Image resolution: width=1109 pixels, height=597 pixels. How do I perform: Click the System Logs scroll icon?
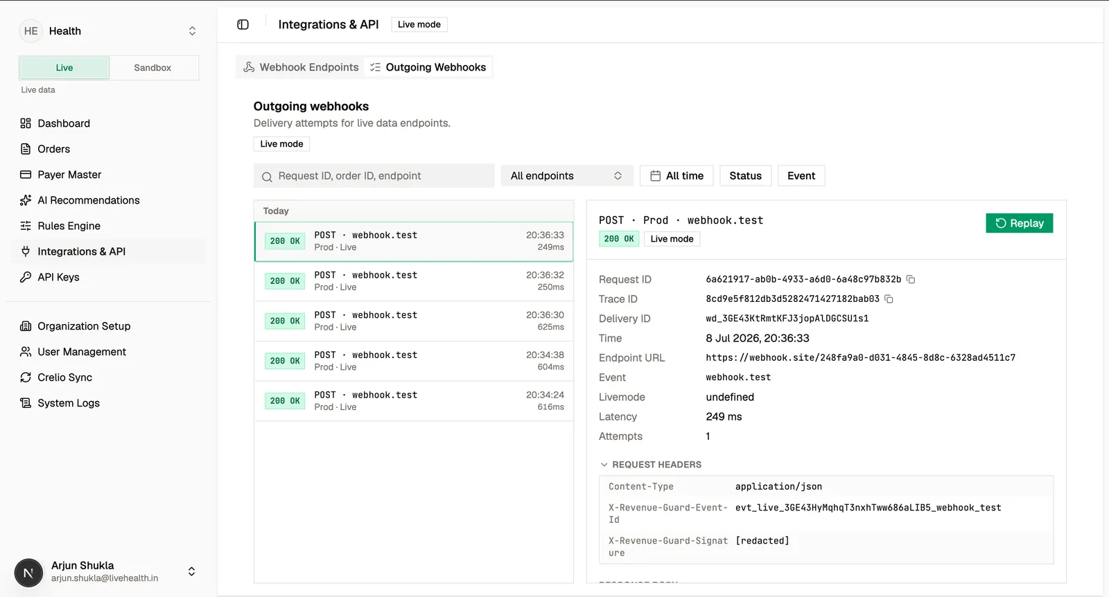[26, 403]
